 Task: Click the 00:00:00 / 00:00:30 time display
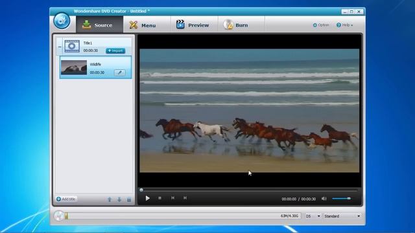pyautogui.click(x=298, y=199)
